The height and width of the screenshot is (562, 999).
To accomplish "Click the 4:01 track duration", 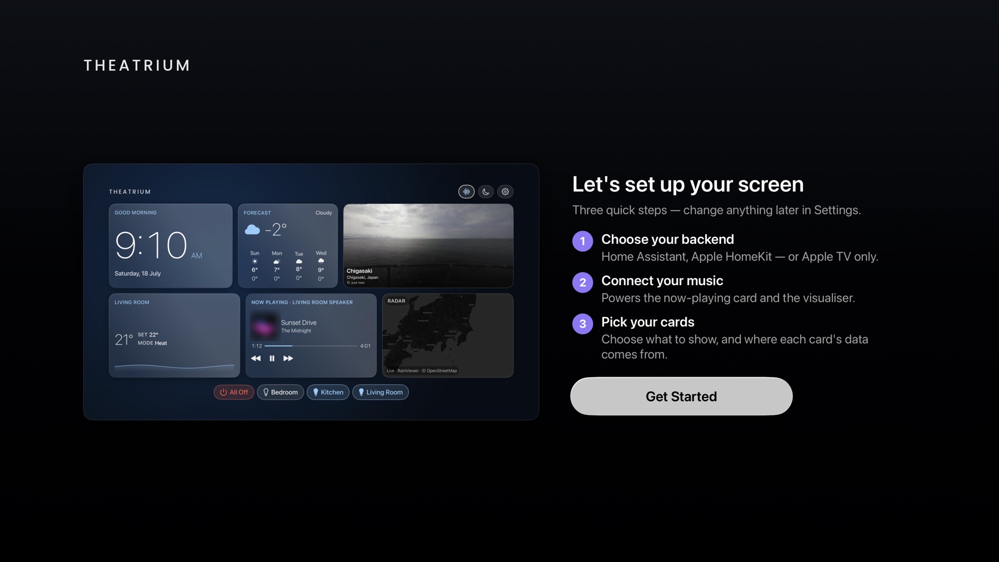I will click(x=365, y=346).
